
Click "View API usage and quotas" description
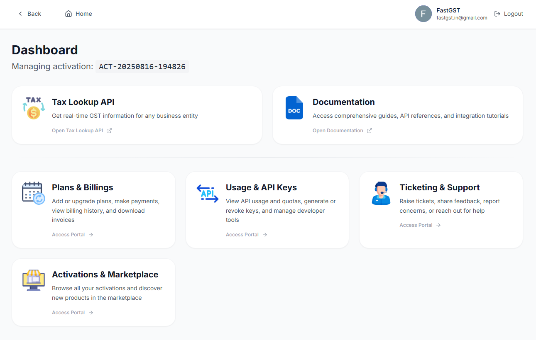[x=281, y=211]
